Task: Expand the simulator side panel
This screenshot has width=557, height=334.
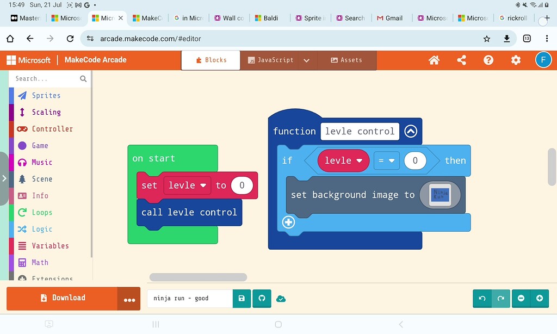Action: pos(4,178)
